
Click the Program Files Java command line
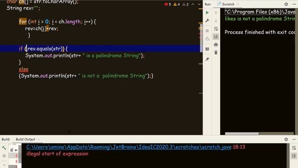[x=260, y=12]
